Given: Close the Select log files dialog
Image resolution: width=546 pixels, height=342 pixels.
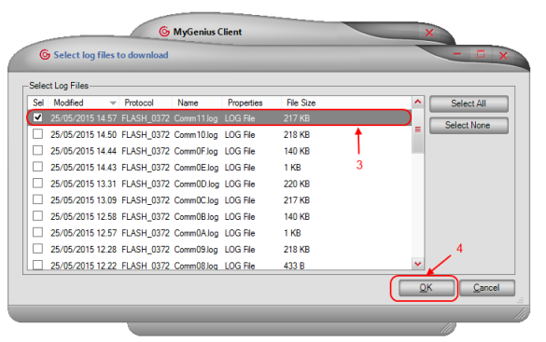Looking at the screenshot, I should tap(503, 56).
